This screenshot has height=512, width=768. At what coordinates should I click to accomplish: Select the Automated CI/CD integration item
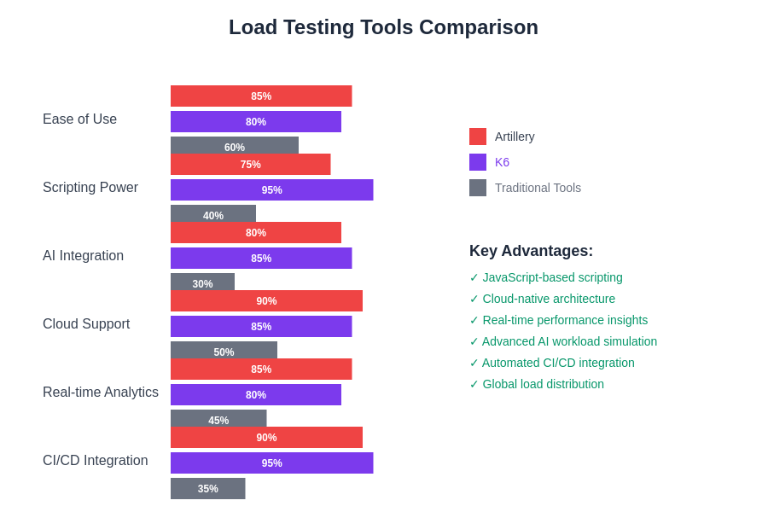tap(552, 363)
